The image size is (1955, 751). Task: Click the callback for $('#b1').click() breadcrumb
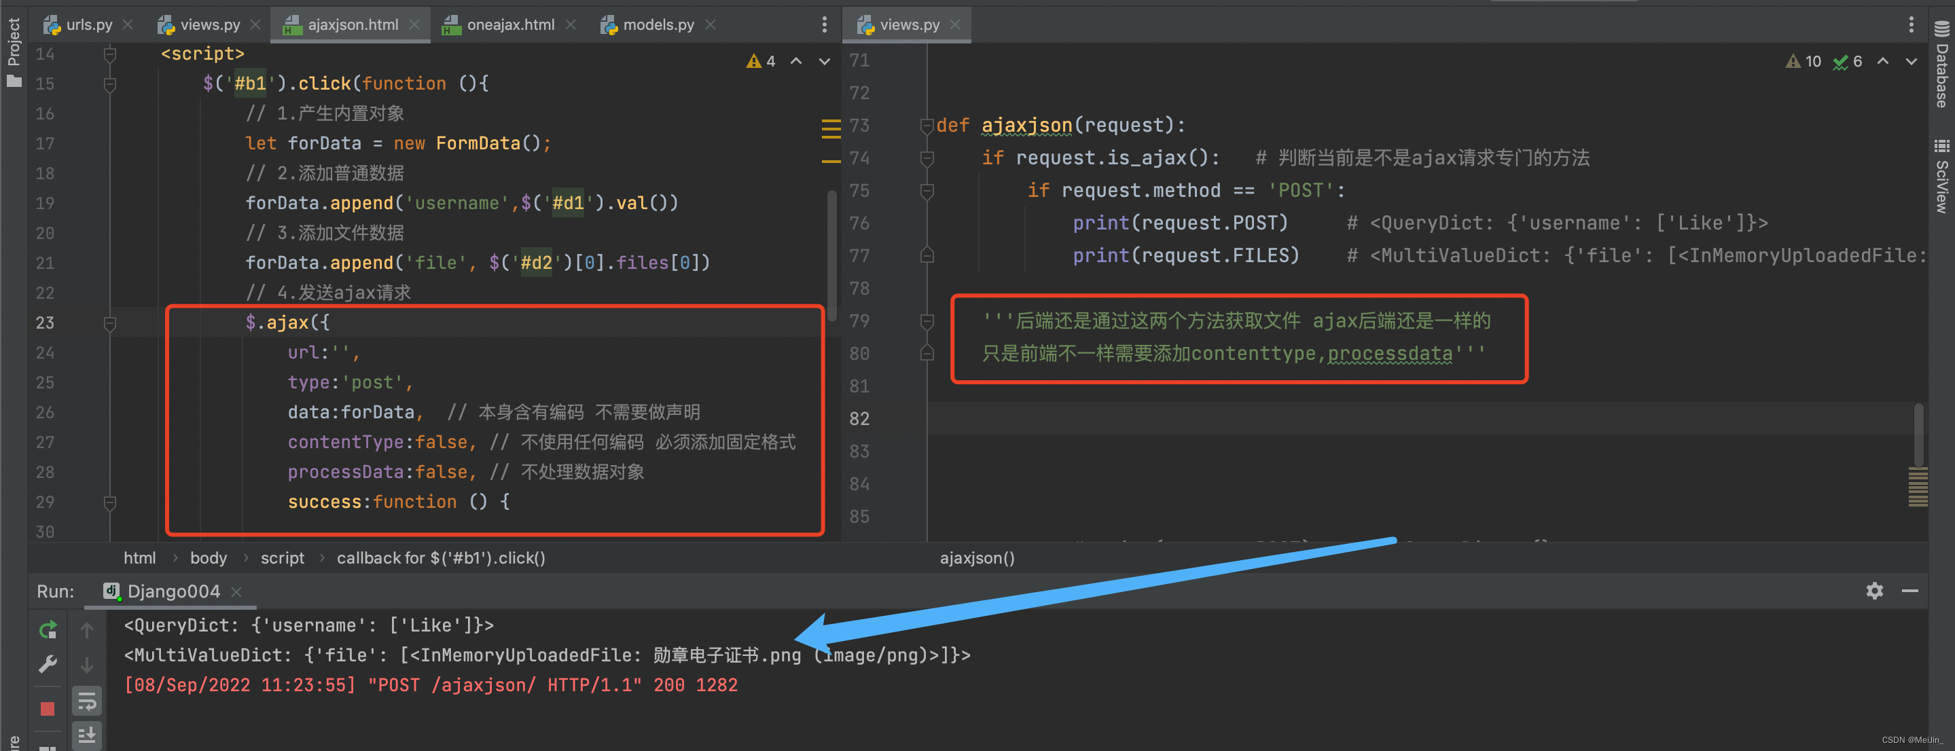(x=441, y=557)
